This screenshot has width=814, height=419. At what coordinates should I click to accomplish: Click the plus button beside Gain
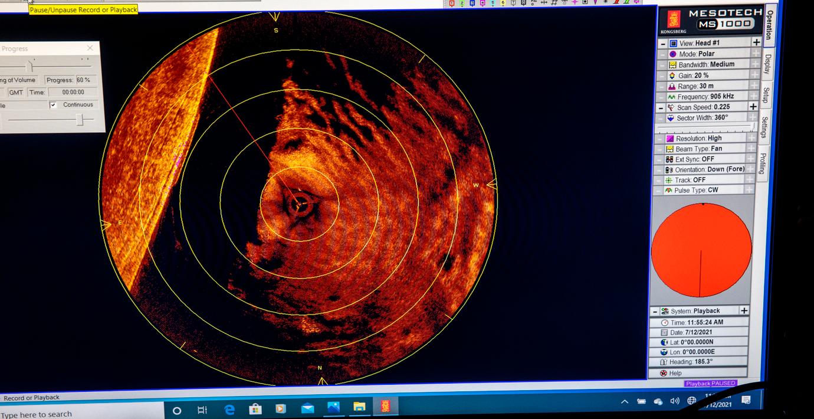pos(754,75)
